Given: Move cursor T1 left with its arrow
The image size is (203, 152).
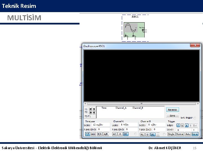Looking at the screenshot, I should click(91, 109).
